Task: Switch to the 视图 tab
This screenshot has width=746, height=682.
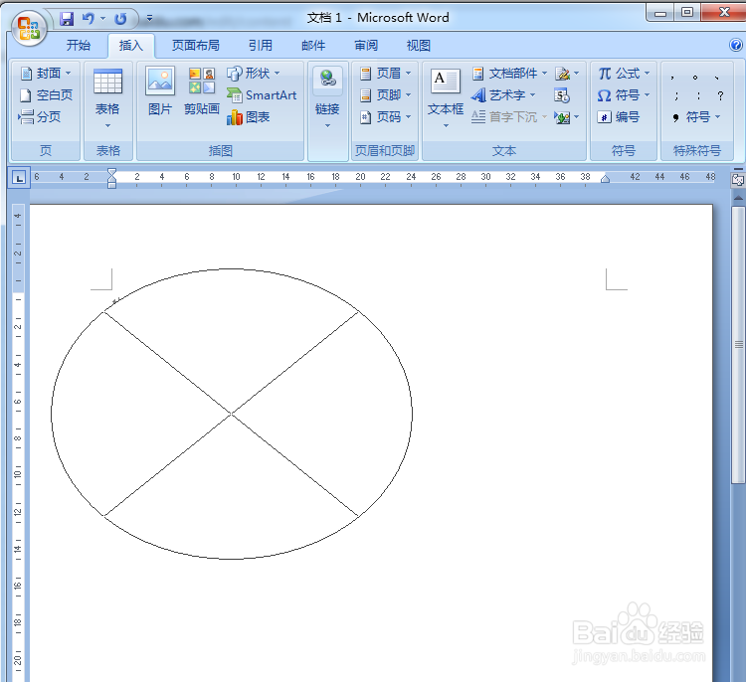Action: click(x=418, y=45)
